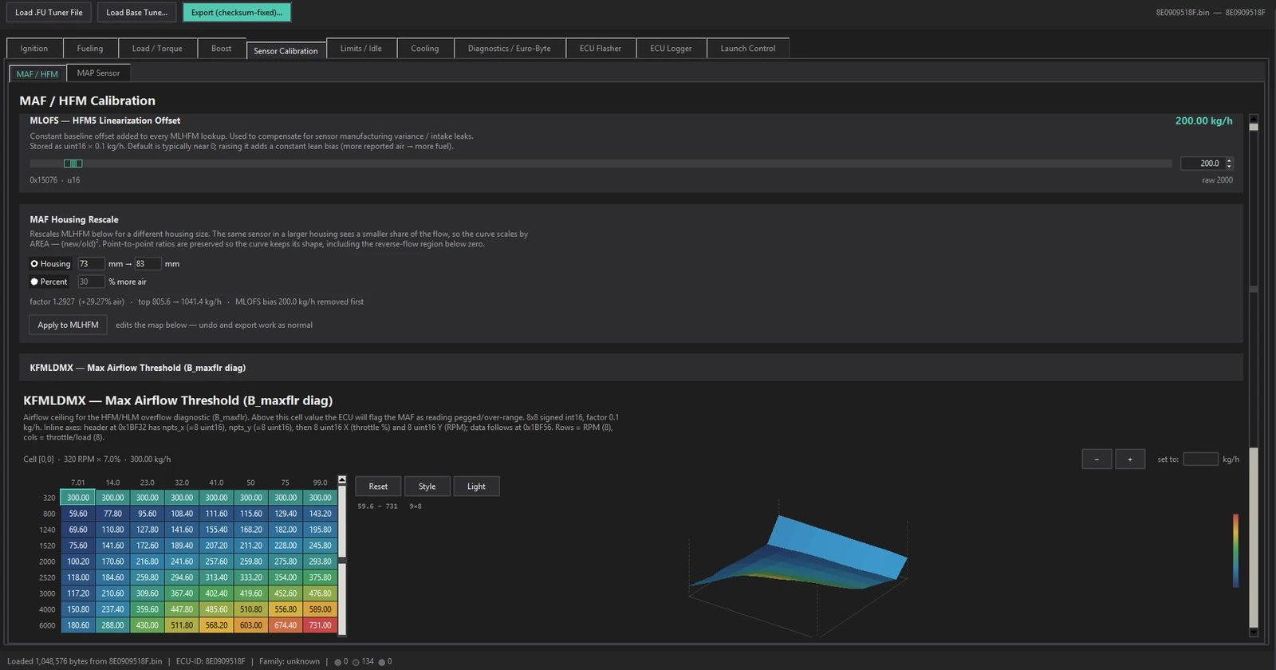Click the old housing size field showing 73
Image resolution: width=1276 pixels, height=670 pixels.
pyautogui.click(x=91, y=264)
